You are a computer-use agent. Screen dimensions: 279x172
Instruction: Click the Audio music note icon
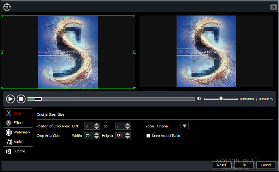pos(9,142)
